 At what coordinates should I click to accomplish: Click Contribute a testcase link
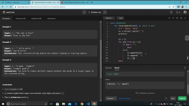click(x=145, y=93)
